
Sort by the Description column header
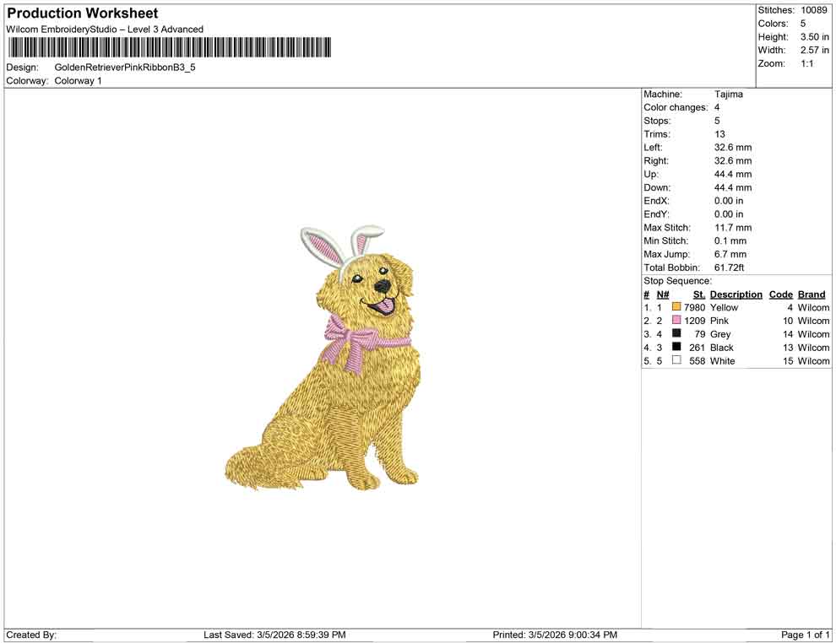click(x=736, y=294)
